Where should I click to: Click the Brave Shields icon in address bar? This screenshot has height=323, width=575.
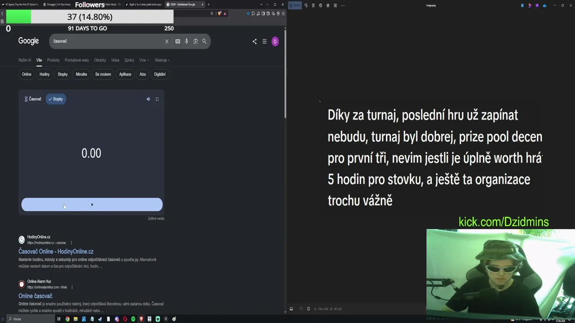click(220, 13)
